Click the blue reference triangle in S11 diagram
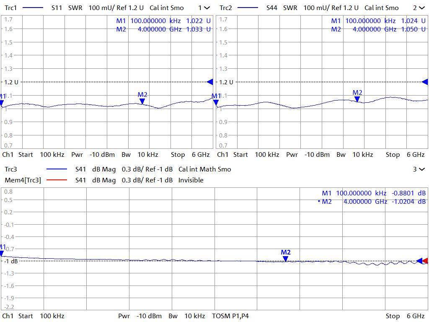Viewport: 429px width, 322px height. pyautogui.click(x=210, y=82)
